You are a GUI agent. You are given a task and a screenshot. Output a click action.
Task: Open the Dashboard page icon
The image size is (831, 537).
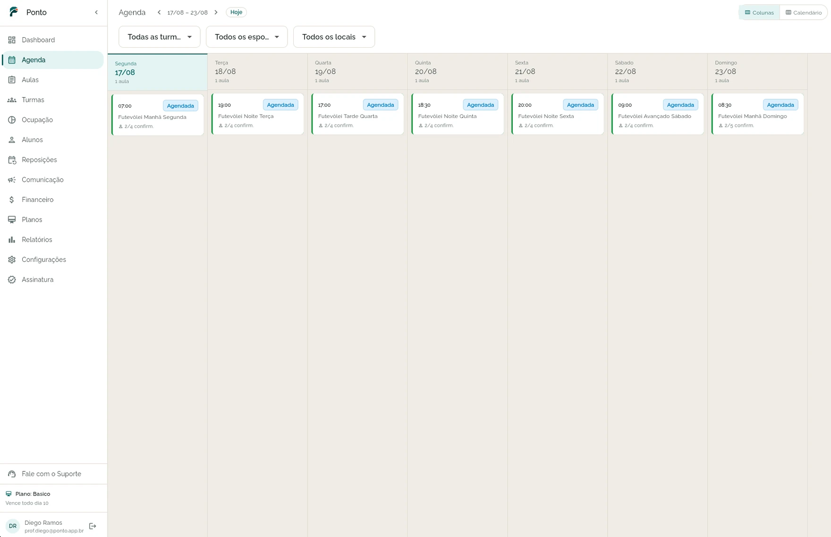[12, 40]
